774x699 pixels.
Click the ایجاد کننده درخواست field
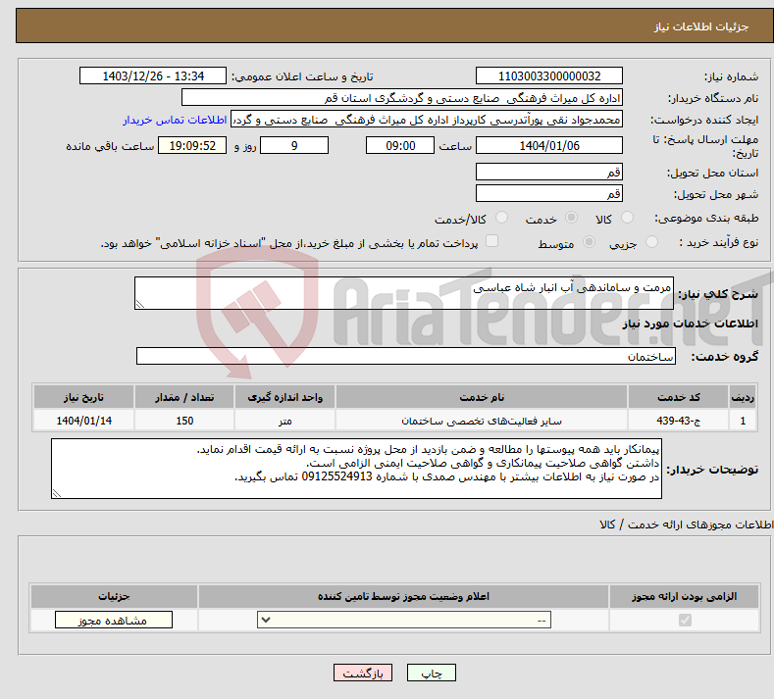pyautogui.click(x=427, y=120)
